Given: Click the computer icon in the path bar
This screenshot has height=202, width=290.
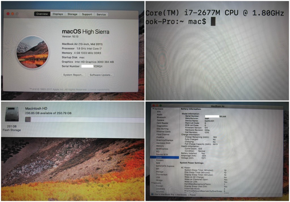Looking at the screenshot, I should pyautogui.click(x=152, y=195).
